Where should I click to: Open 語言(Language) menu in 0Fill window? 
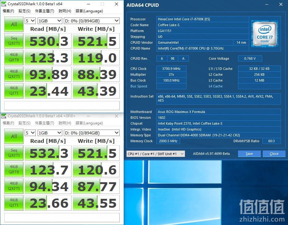[x=89, y=123]
